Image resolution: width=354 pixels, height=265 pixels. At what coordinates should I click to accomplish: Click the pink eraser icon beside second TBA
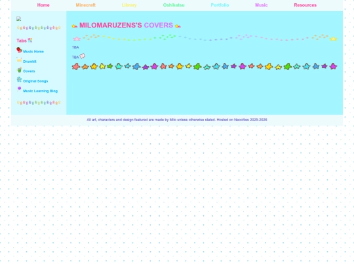pos(83,56)
